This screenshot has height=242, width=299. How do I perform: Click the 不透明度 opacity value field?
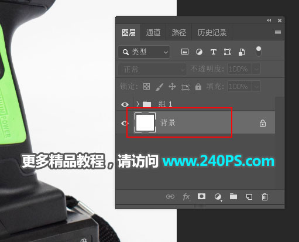point(240,69)
